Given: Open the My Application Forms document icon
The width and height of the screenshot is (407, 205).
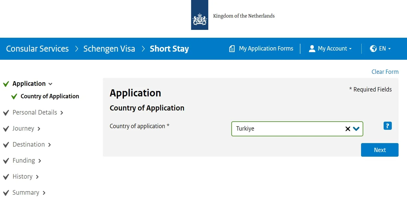Looking at the screenshot, I should point(232,48).
